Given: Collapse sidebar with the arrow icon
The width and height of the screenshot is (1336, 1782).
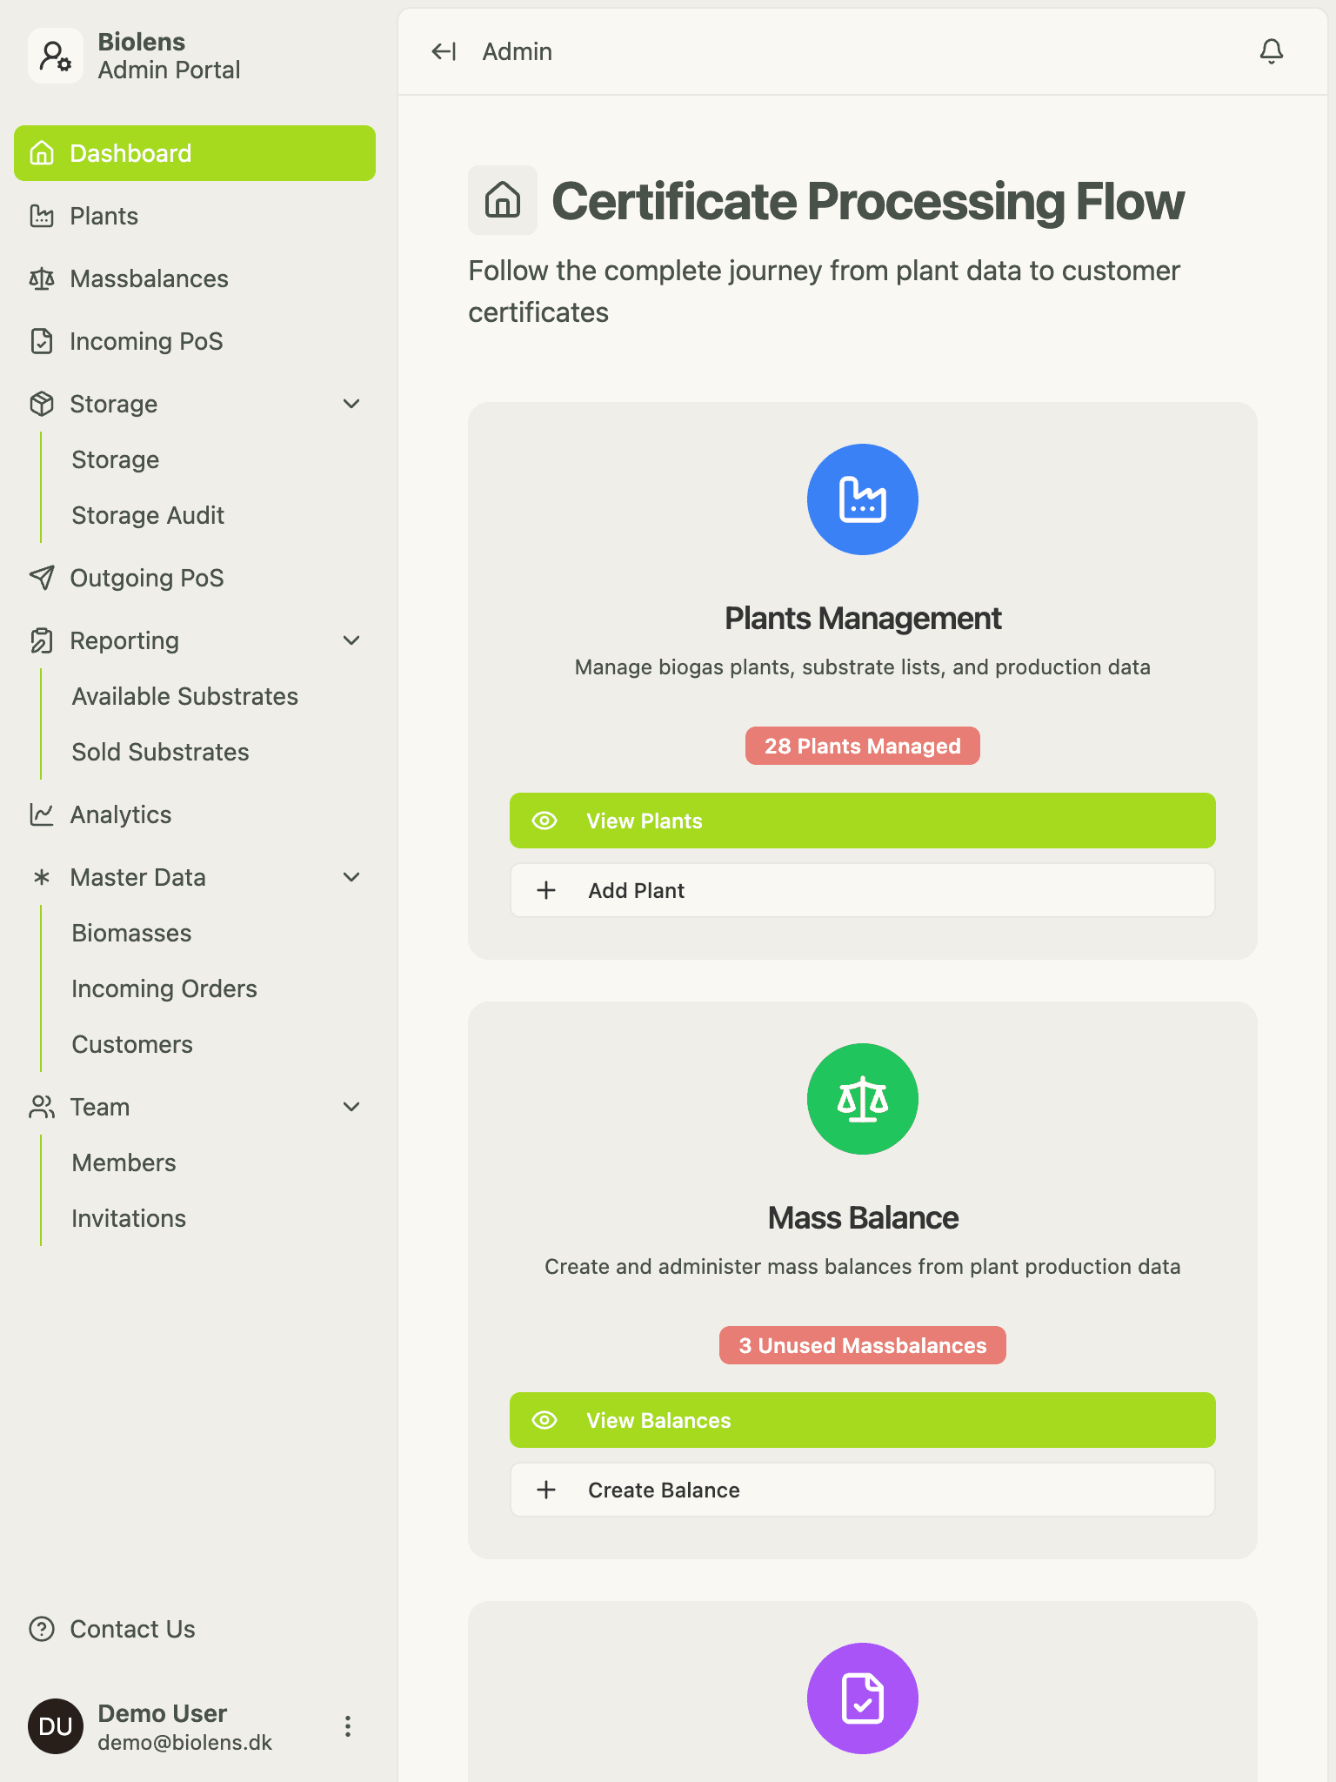Looking at the screenshot, I should point(444,52).
